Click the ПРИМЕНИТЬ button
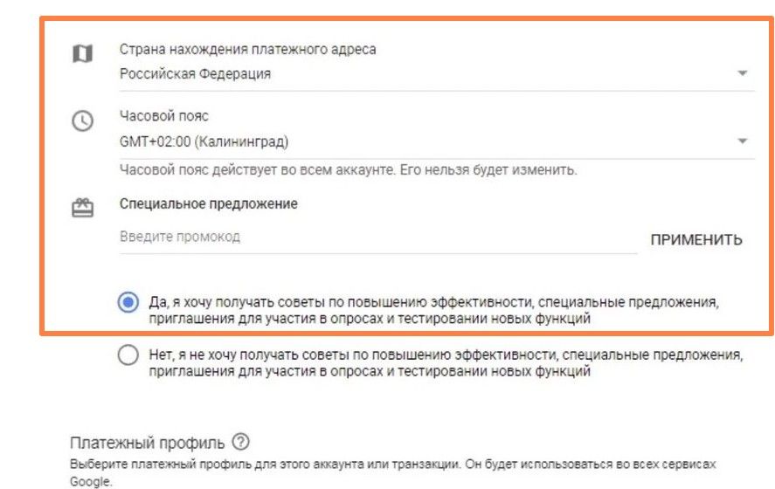 695,240
